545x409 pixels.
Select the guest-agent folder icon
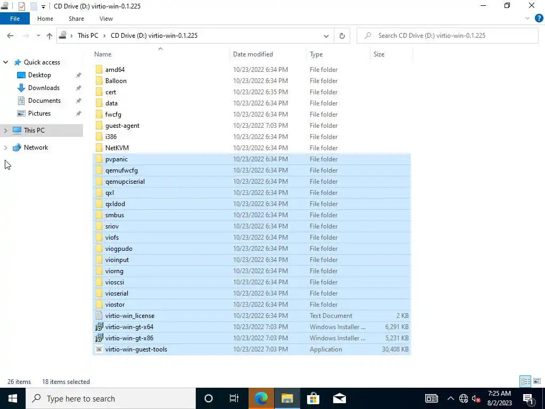[99, 126]
